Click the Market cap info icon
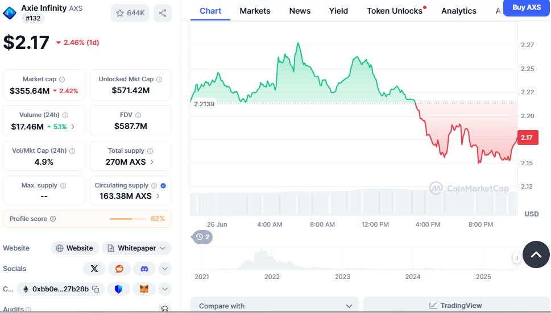The height and width of the screenshot is (313, 551). coord(62,80)
